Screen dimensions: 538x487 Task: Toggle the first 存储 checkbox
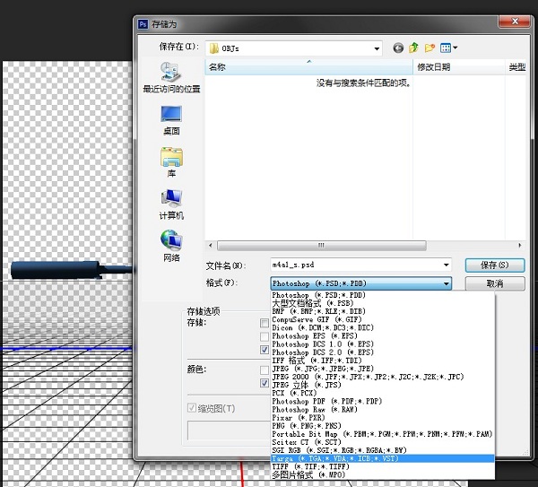(265, 323)
